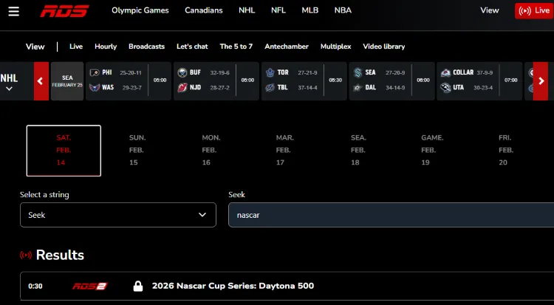The height and width of the screenshot is (305, 554).
Task: Go to the Canadians section
Action: [x=203, y=10]
